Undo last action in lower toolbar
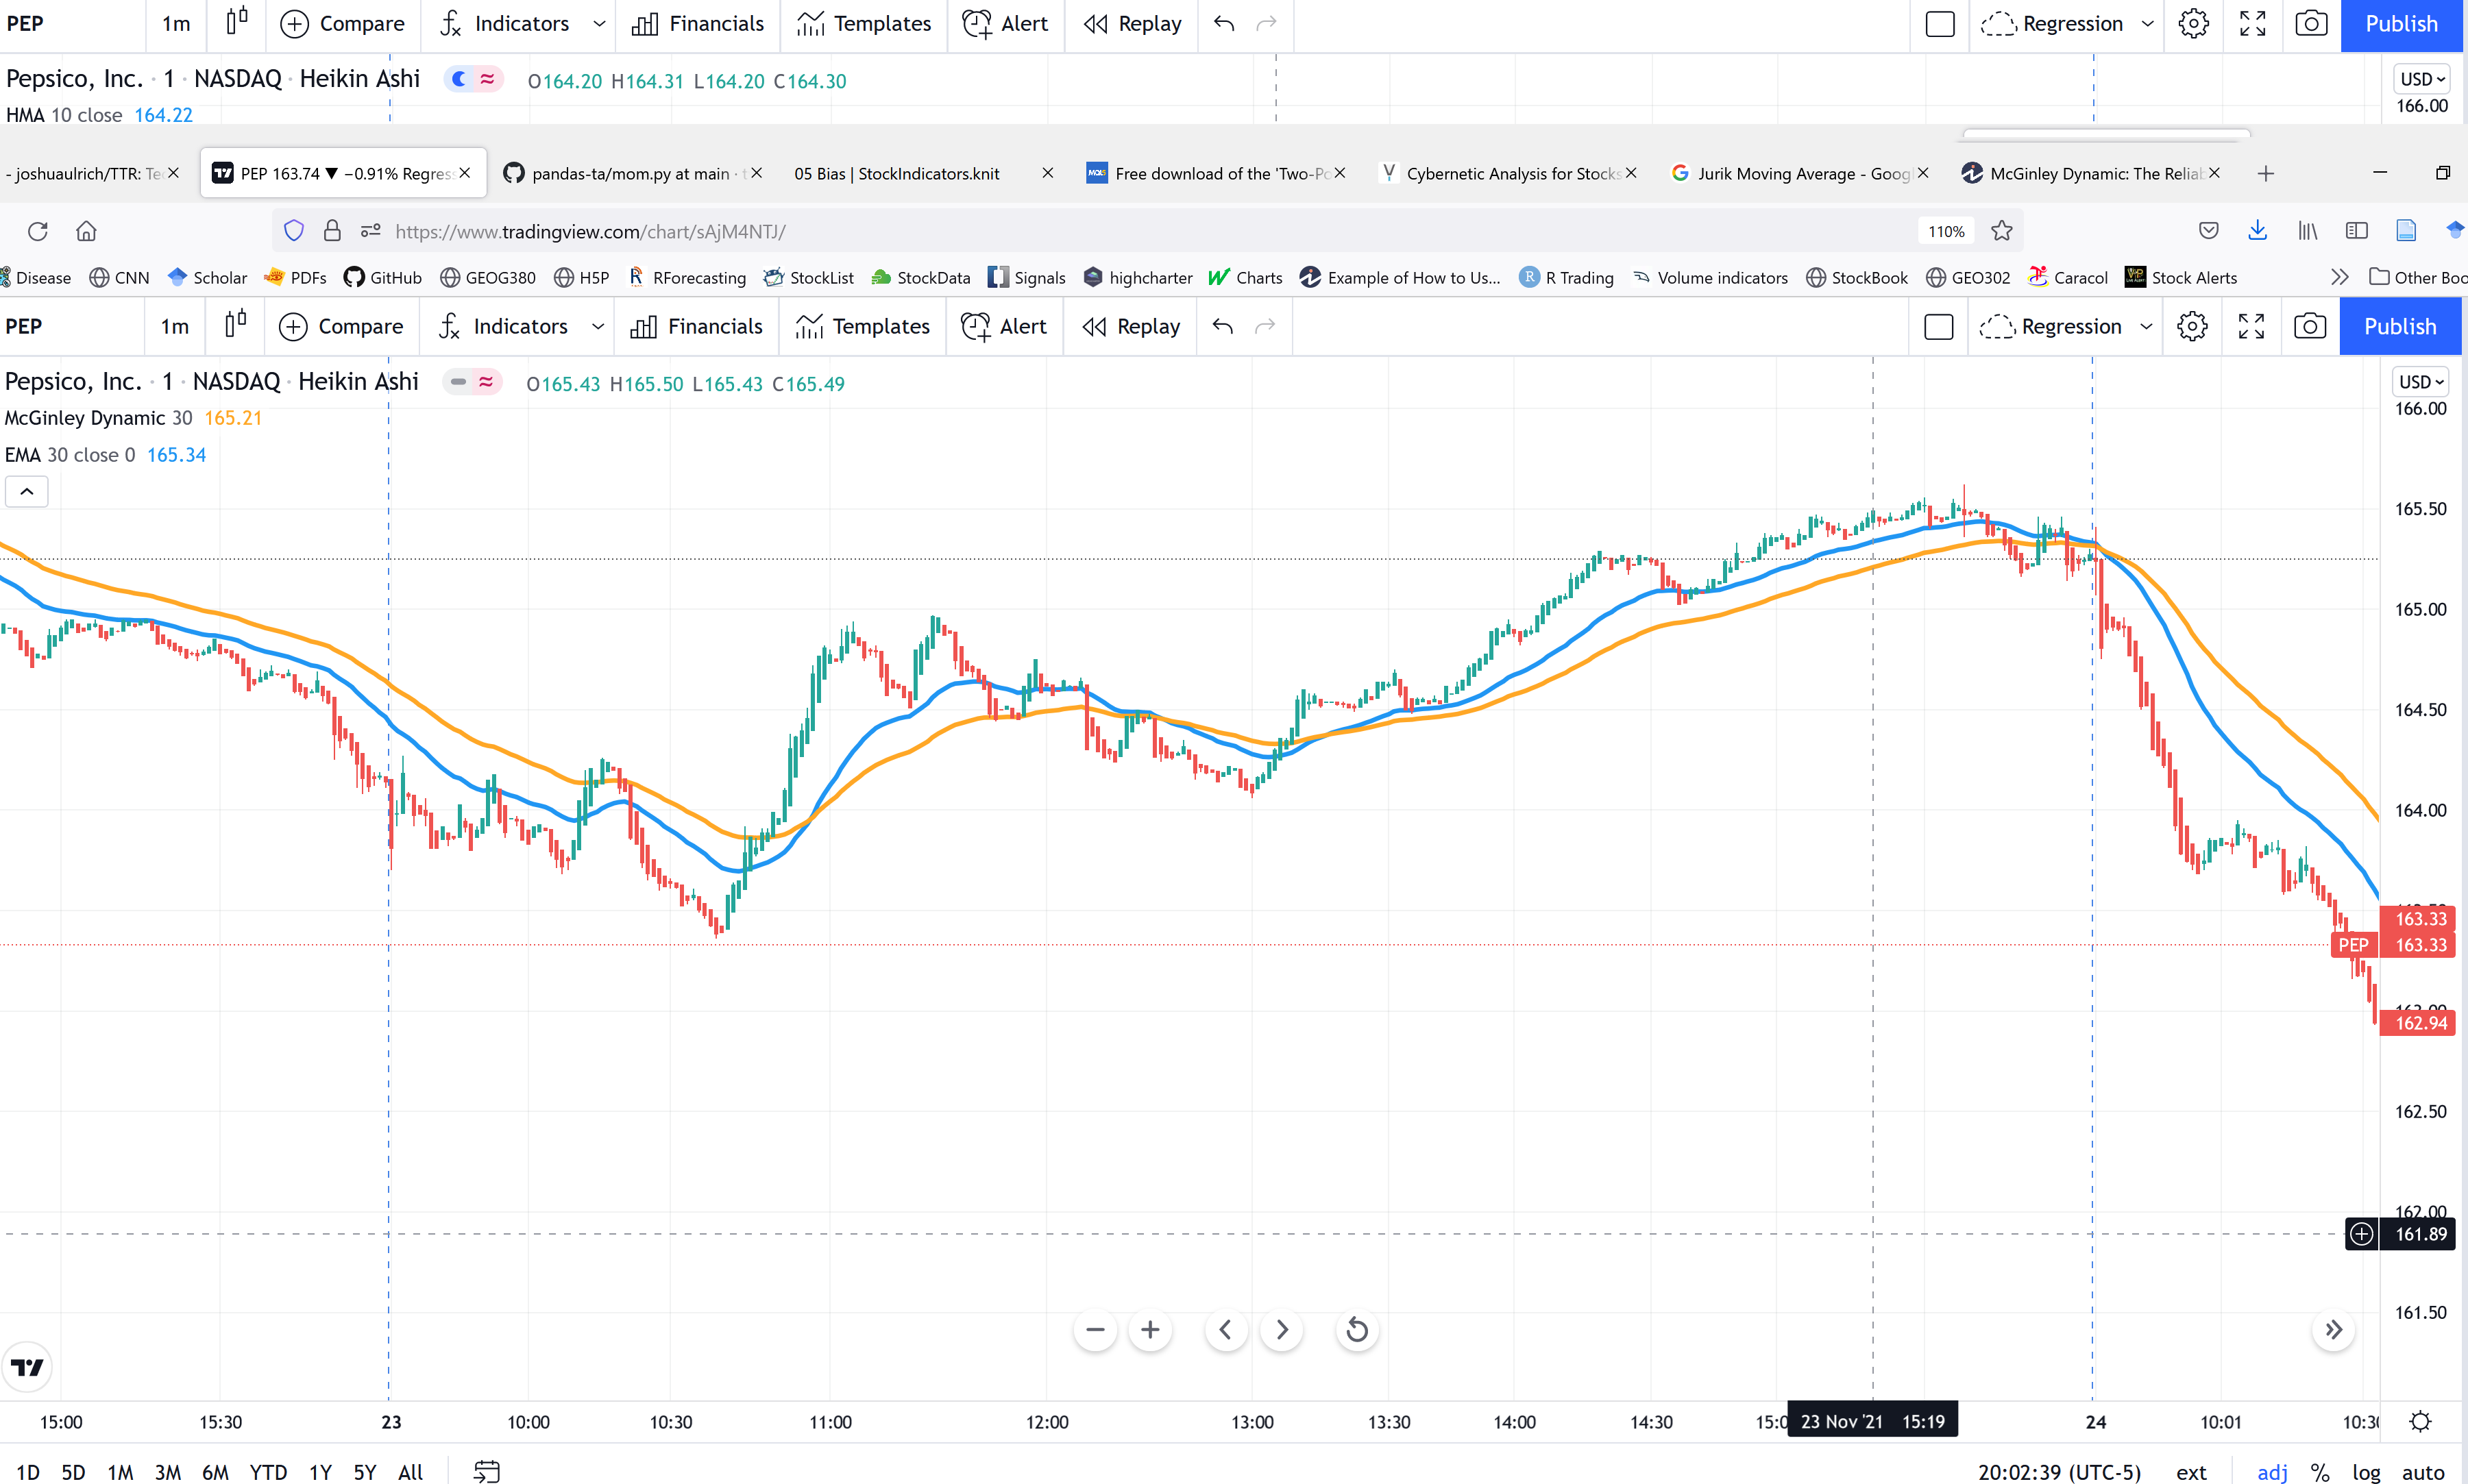2468x1484 pixels. click(x=1223, y=326)
